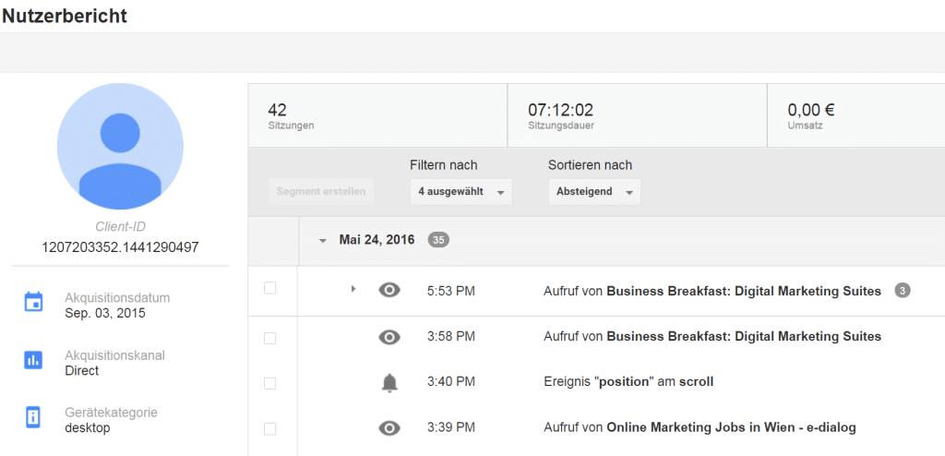Click the Gerätekategorie device icon
Screen dimensions: 945x456
click(33, 417)
